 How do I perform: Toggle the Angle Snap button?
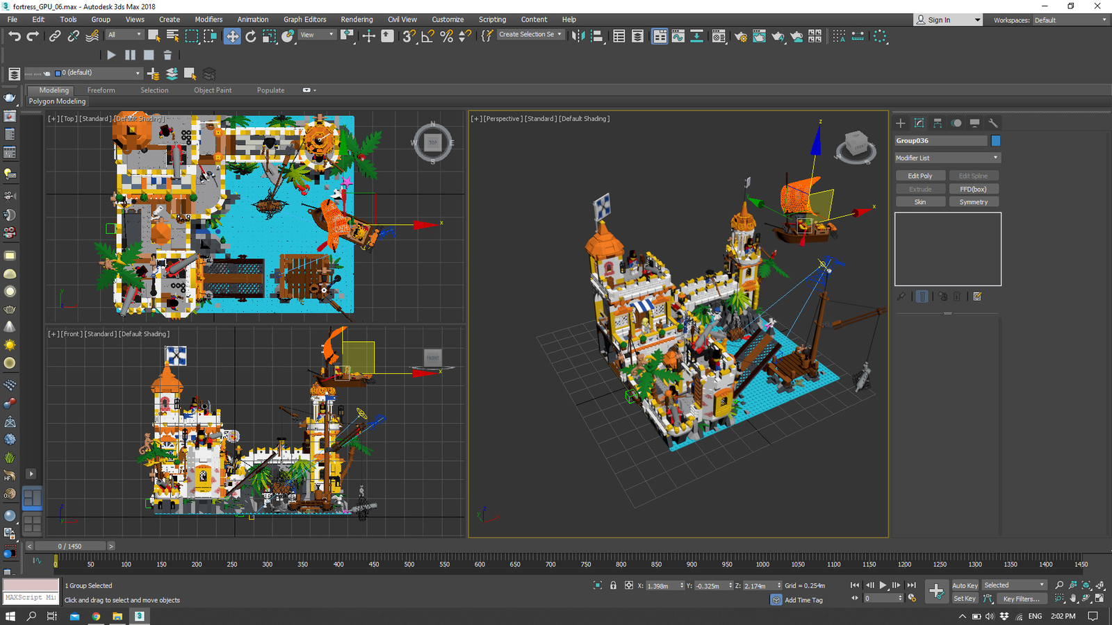(428, 36)
